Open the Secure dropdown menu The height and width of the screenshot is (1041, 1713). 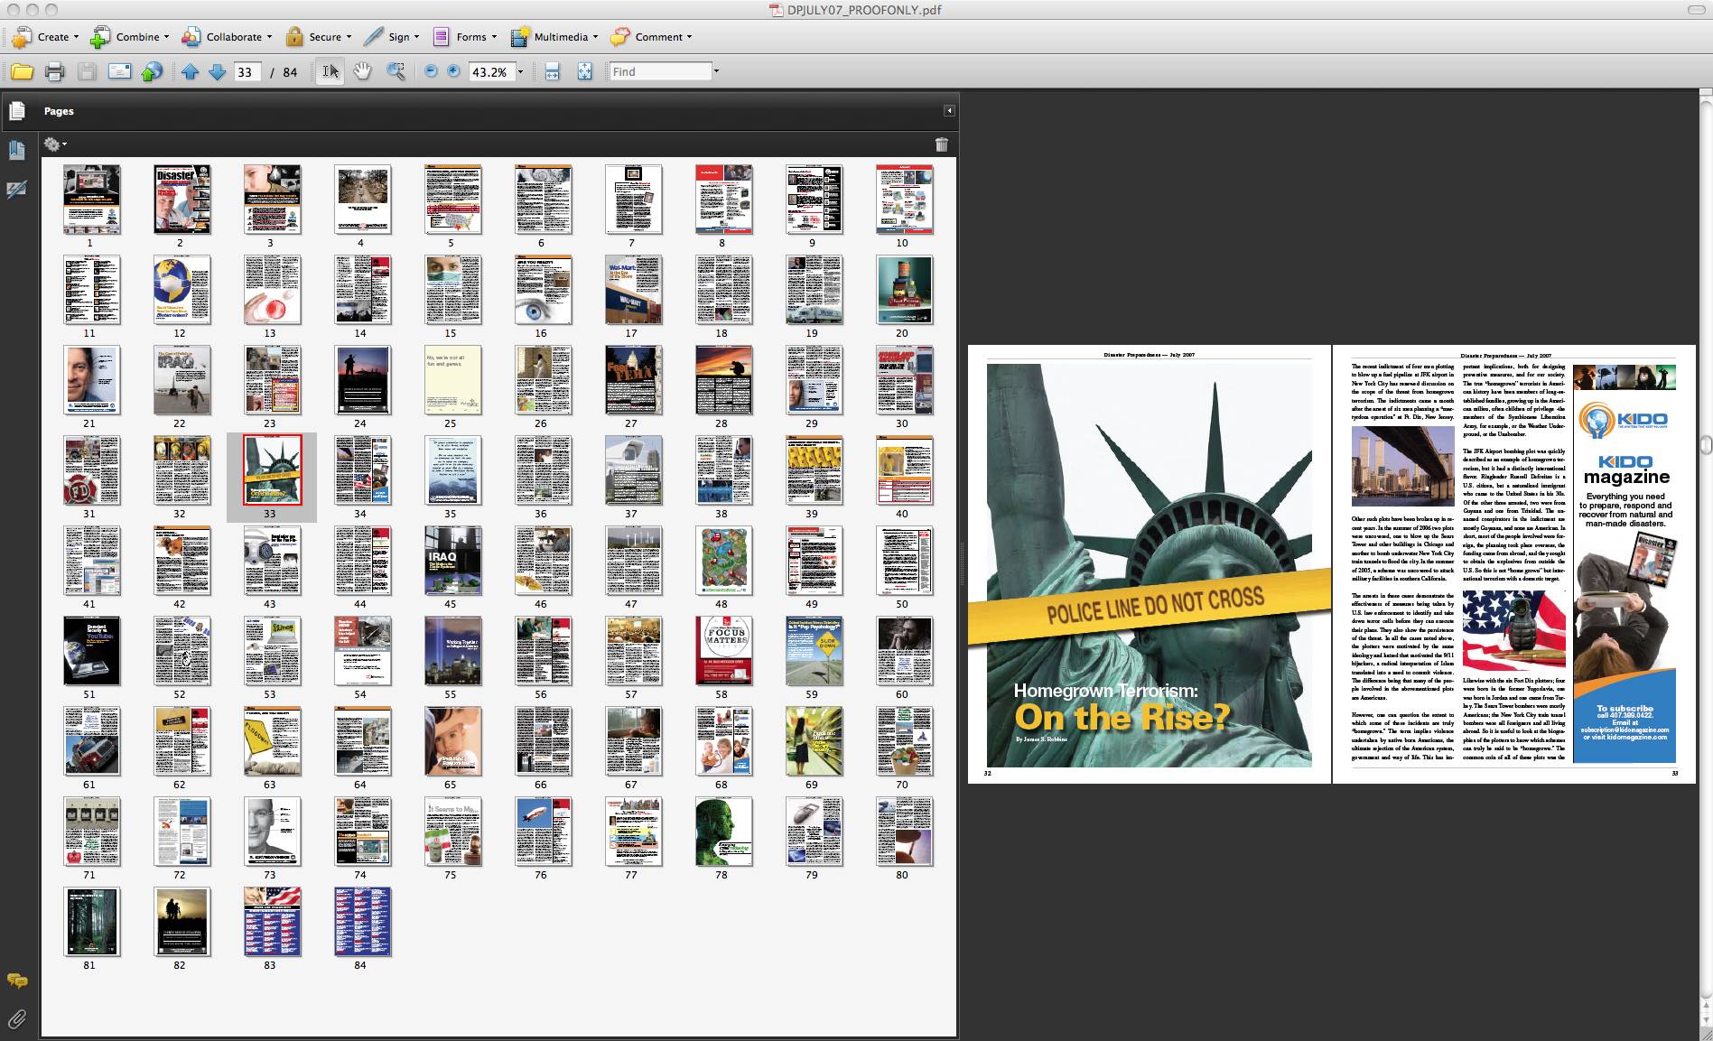(x=318, y=37)
